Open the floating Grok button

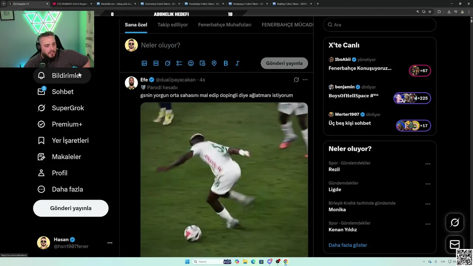(x=455, y=222)
